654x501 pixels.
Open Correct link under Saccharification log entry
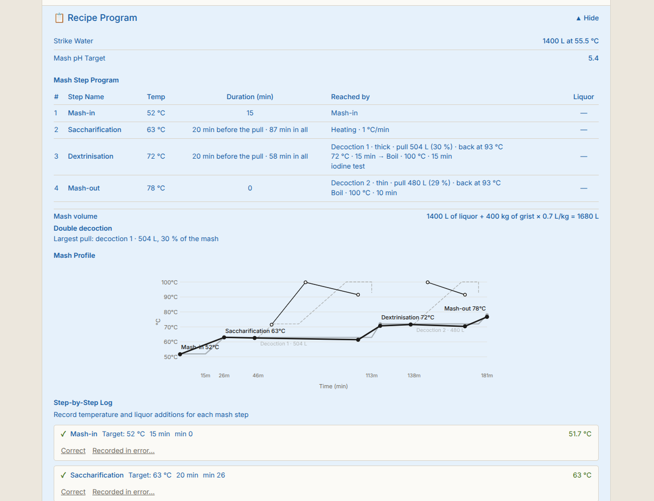[73, 492]
